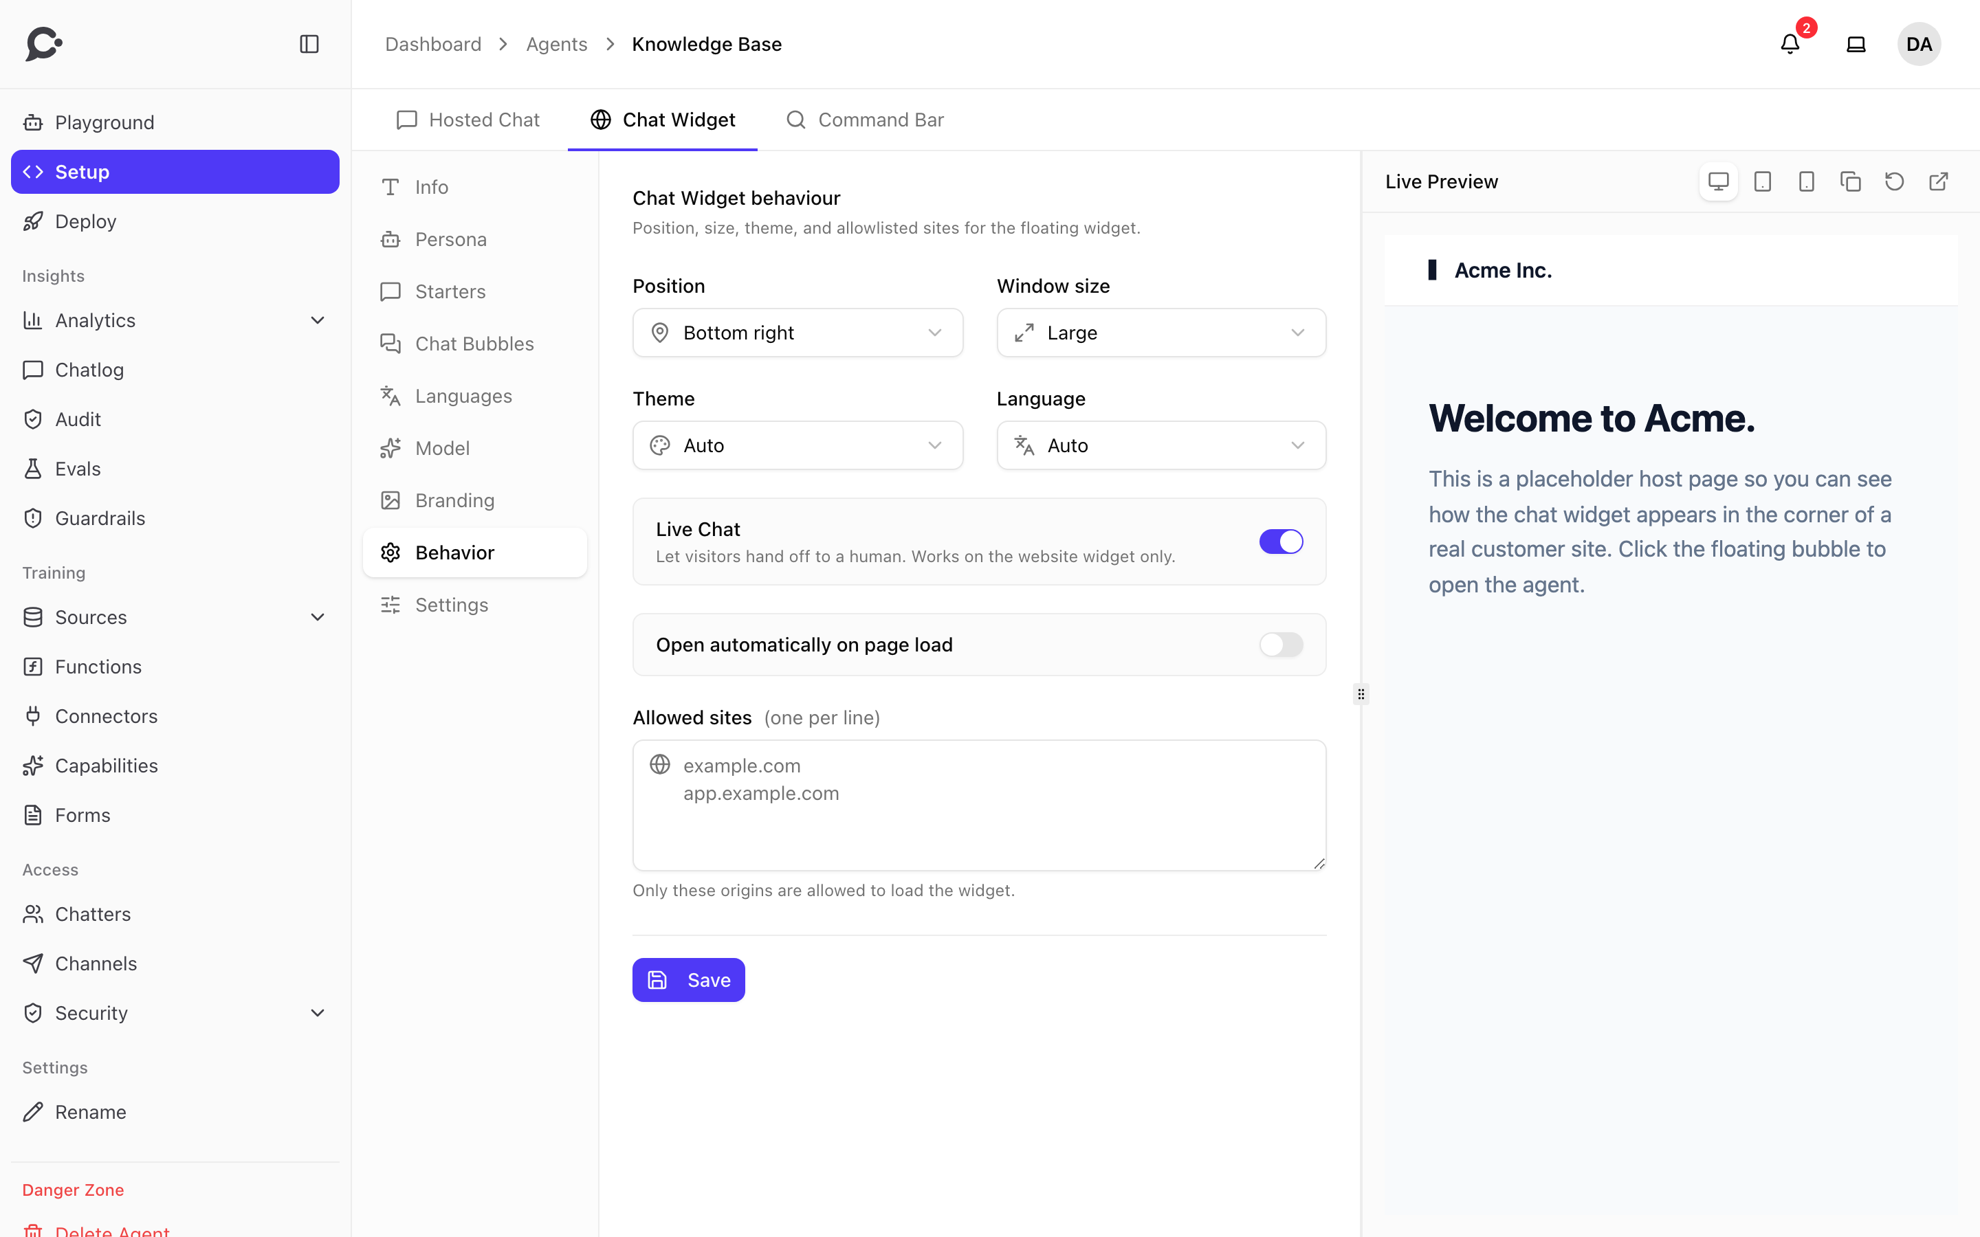
Task: Go to Agents breadcrumb
Action: tap(556, 44)
